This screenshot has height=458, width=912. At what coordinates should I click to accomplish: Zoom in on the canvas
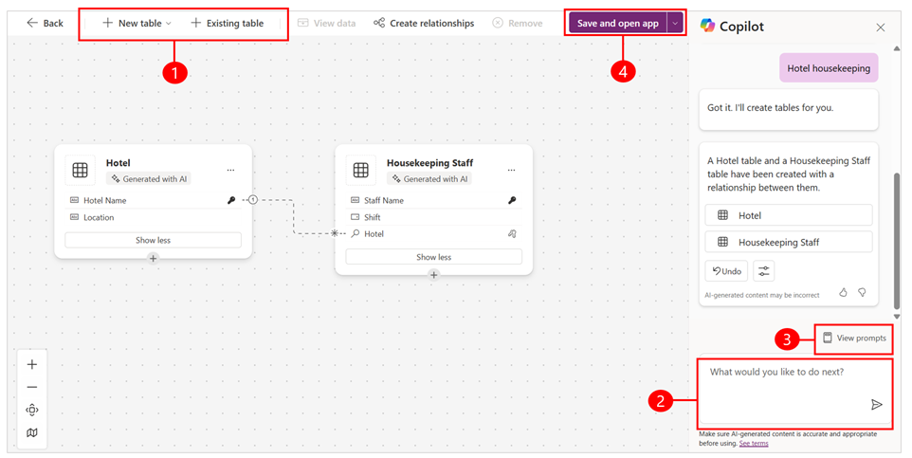pos(32,365)
